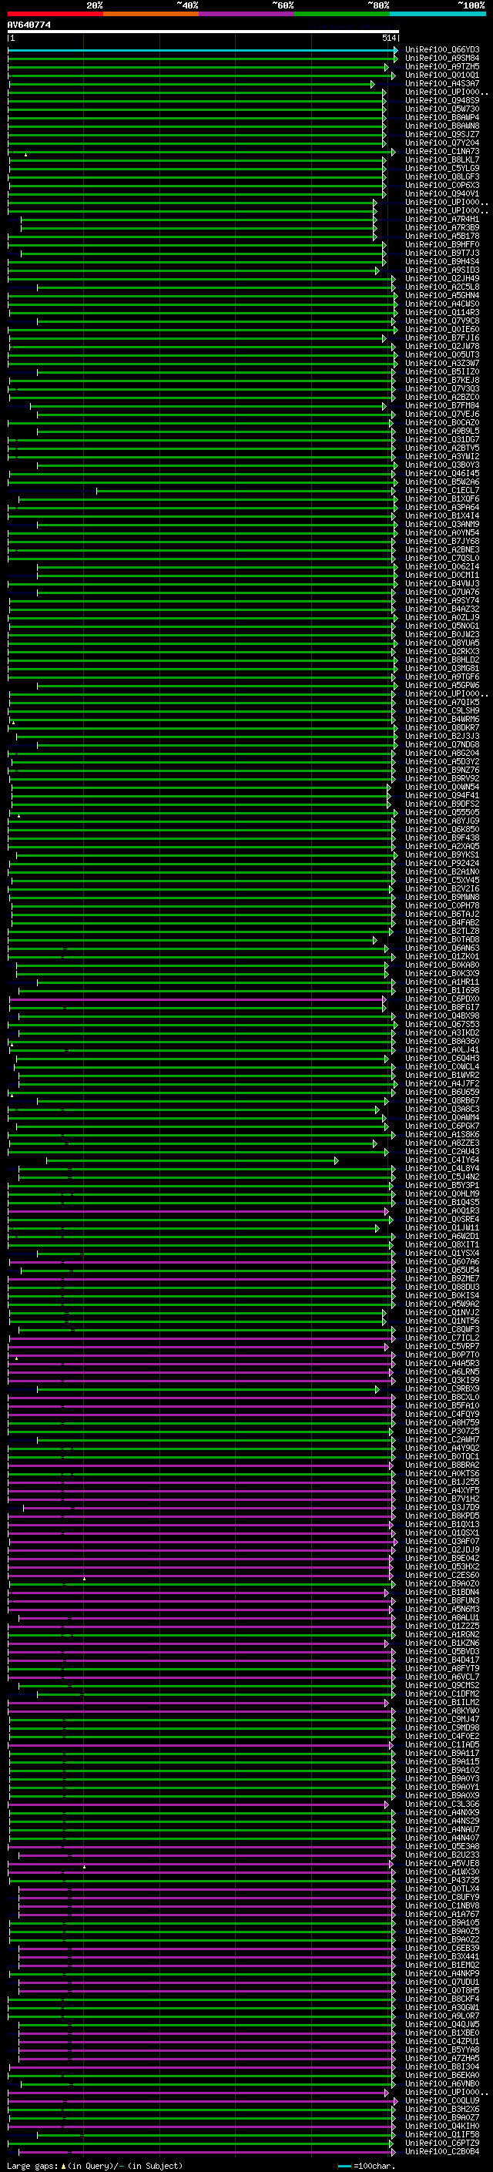
Task: Open hit UniRef100_A9TZH5
Action: point(442,66)
